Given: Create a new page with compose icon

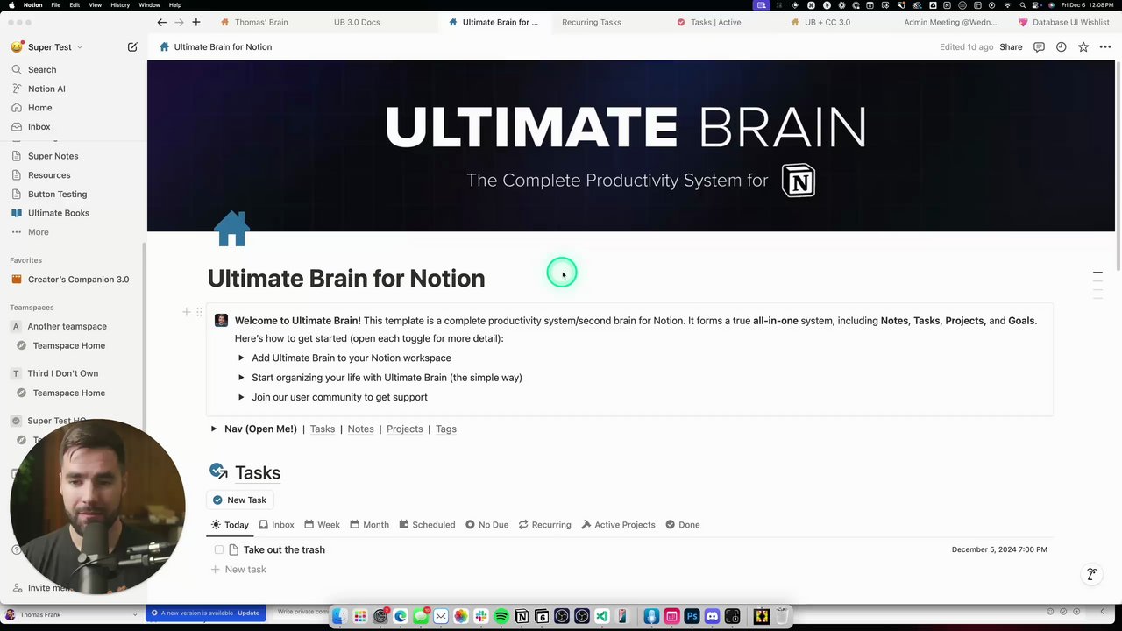Looking at the screenshot, I should [132, 46].
